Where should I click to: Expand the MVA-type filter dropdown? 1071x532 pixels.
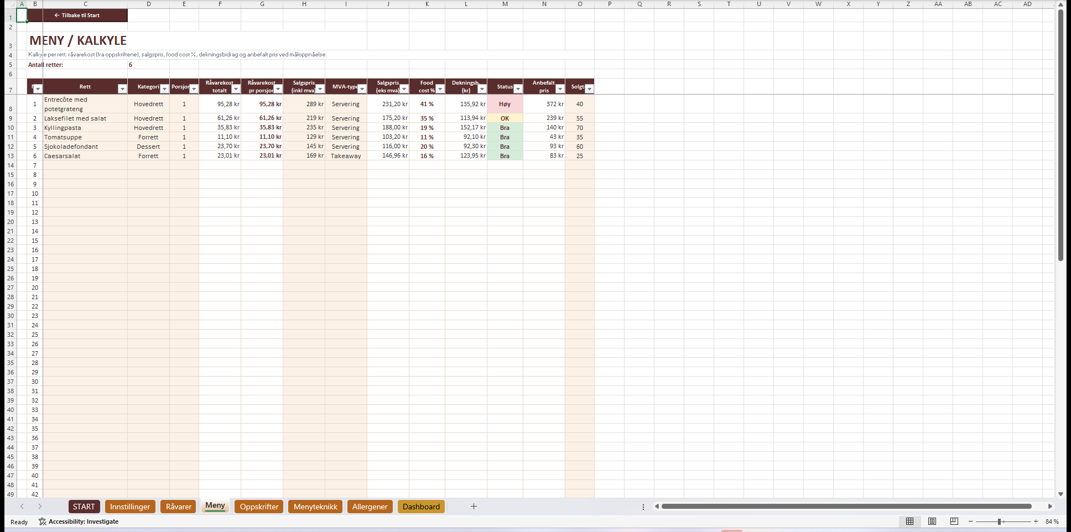point(362,89)
